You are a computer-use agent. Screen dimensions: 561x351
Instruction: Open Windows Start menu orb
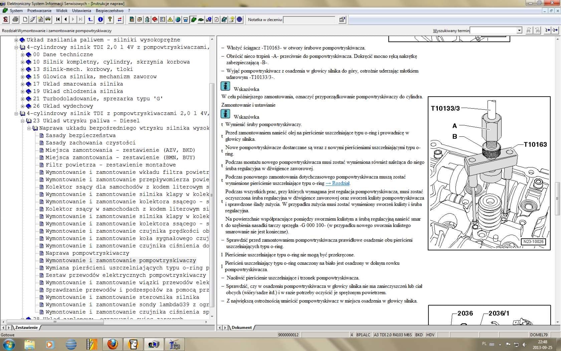pyautogui.click(x=8, y=344)
